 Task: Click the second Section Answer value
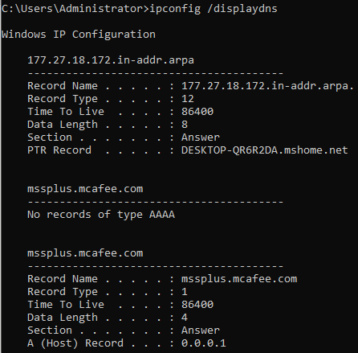(x=201, y=330)
